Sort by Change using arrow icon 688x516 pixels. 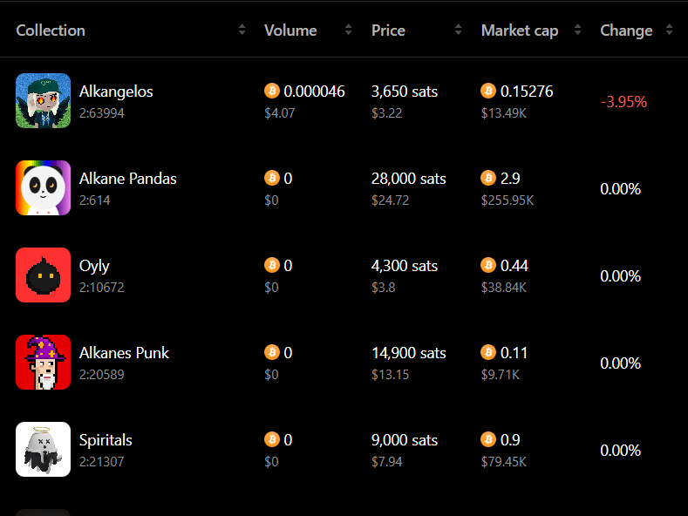click(669, 30)
